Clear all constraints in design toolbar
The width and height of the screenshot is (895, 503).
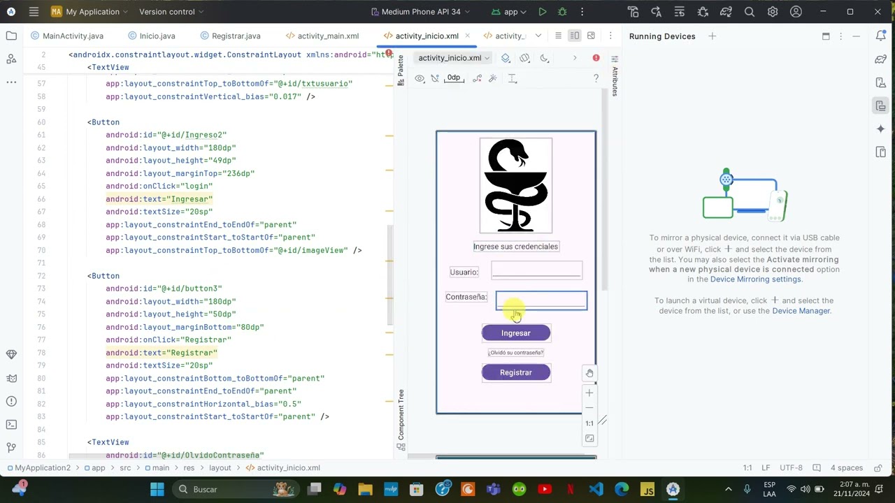[x=478, y=78]
